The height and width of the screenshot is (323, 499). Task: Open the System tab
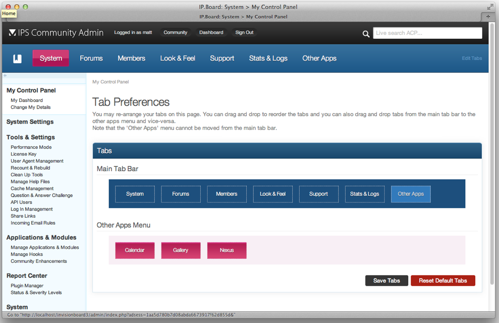pyautogui.click(x=51, y=58)
